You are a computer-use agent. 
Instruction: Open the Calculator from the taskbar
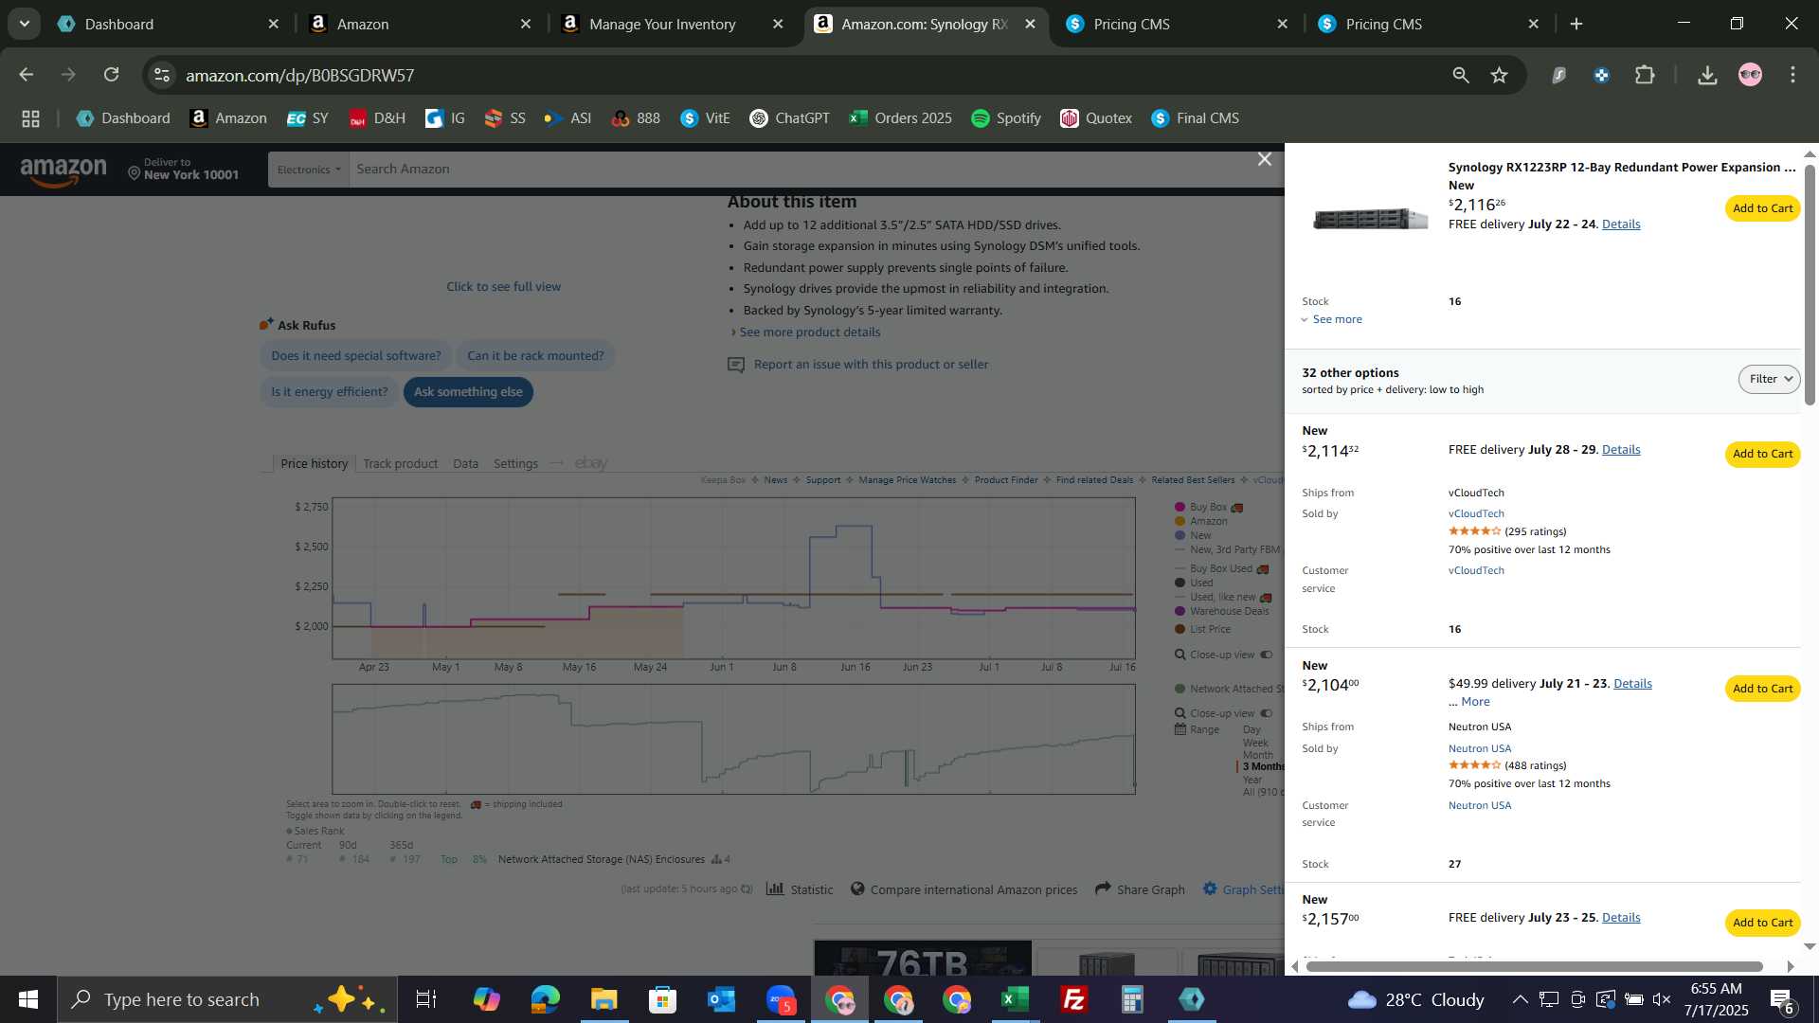coord(1132,999)
